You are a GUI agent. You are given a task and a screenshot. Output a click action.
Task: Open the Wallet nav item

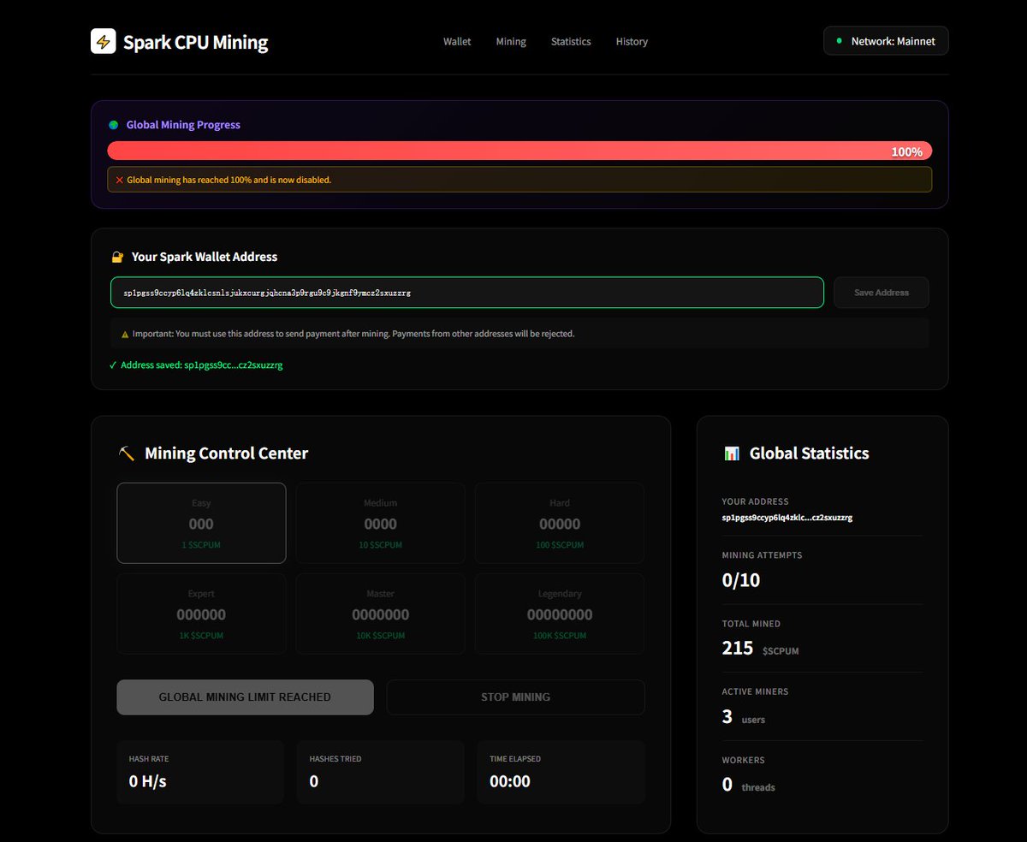tap(457, 41)
